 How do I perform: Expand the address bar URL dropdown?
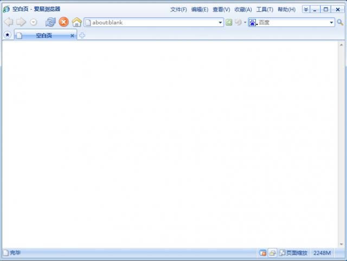tap(221, 22)
